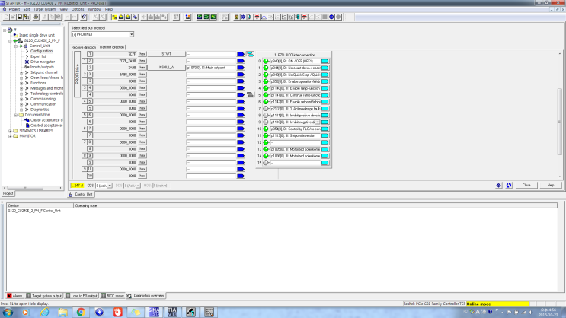Collapse the Documentation tree node

tap(16, 115)
